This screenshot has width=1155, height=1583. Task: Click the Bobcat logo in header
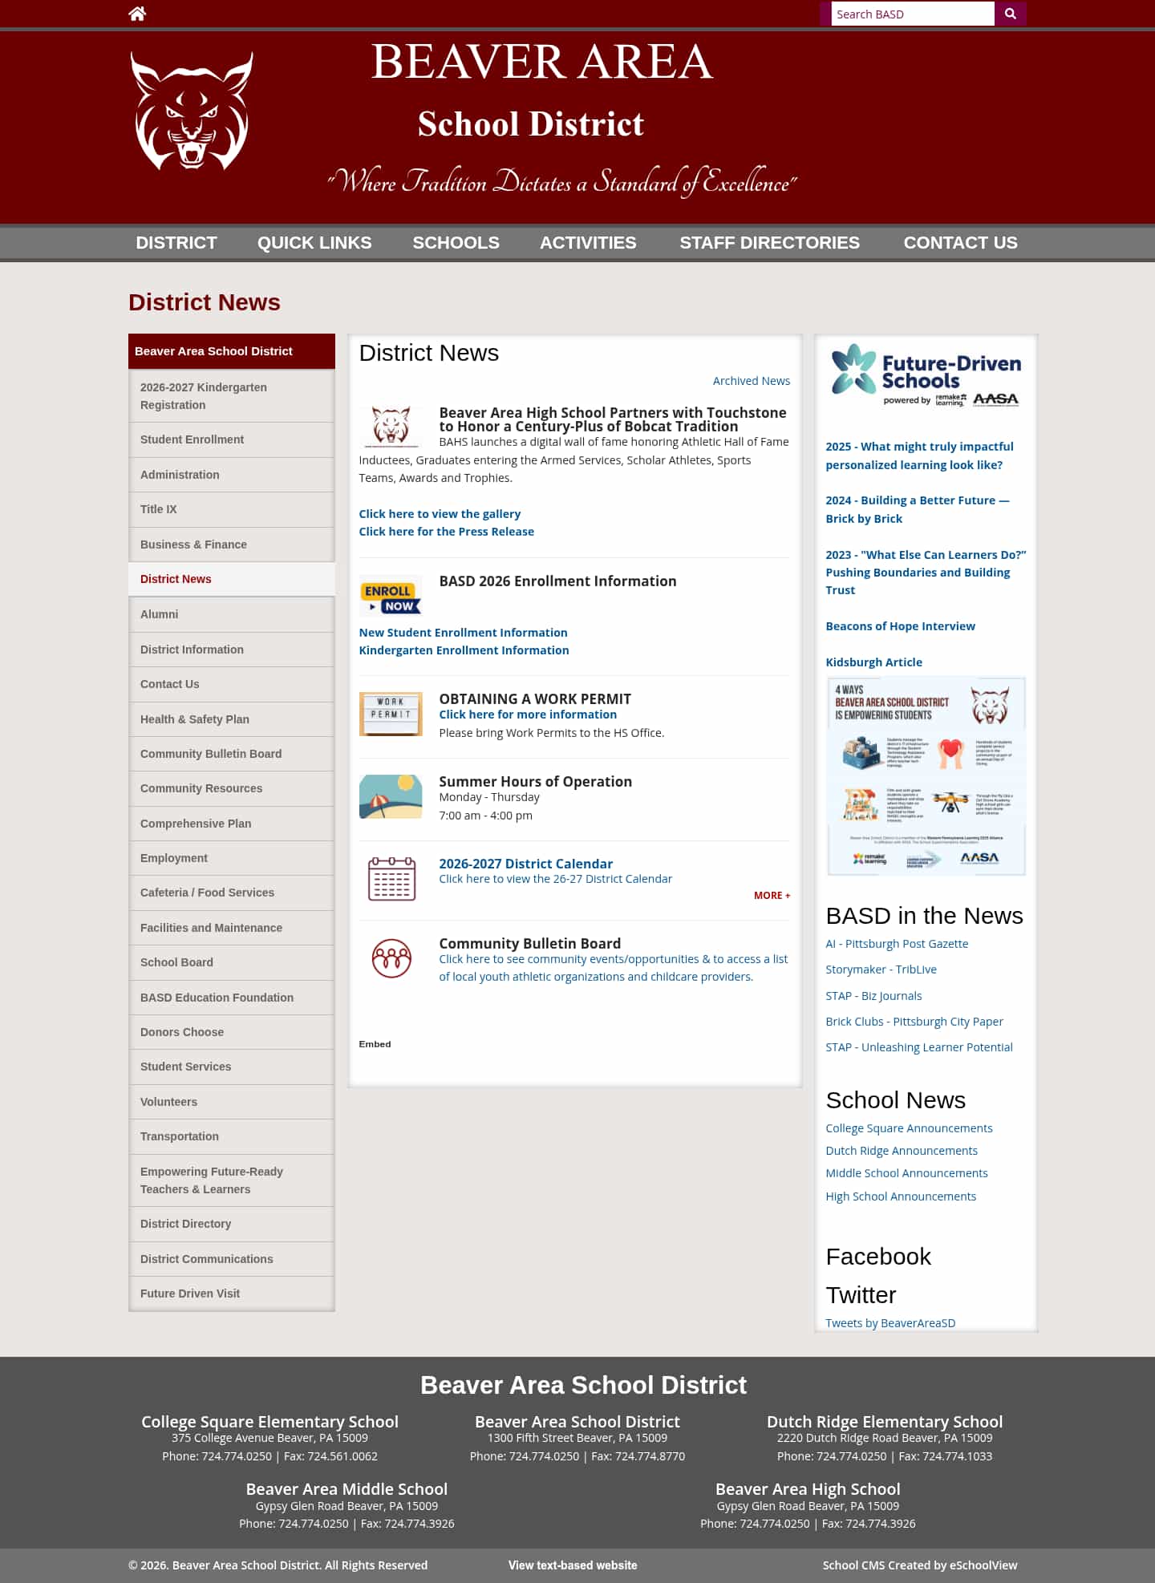pos(192,111)
